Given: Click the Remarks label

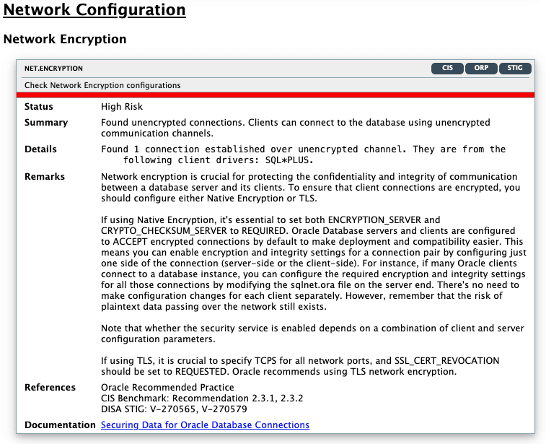Looking at the screenshot, I should coord(45,177).
